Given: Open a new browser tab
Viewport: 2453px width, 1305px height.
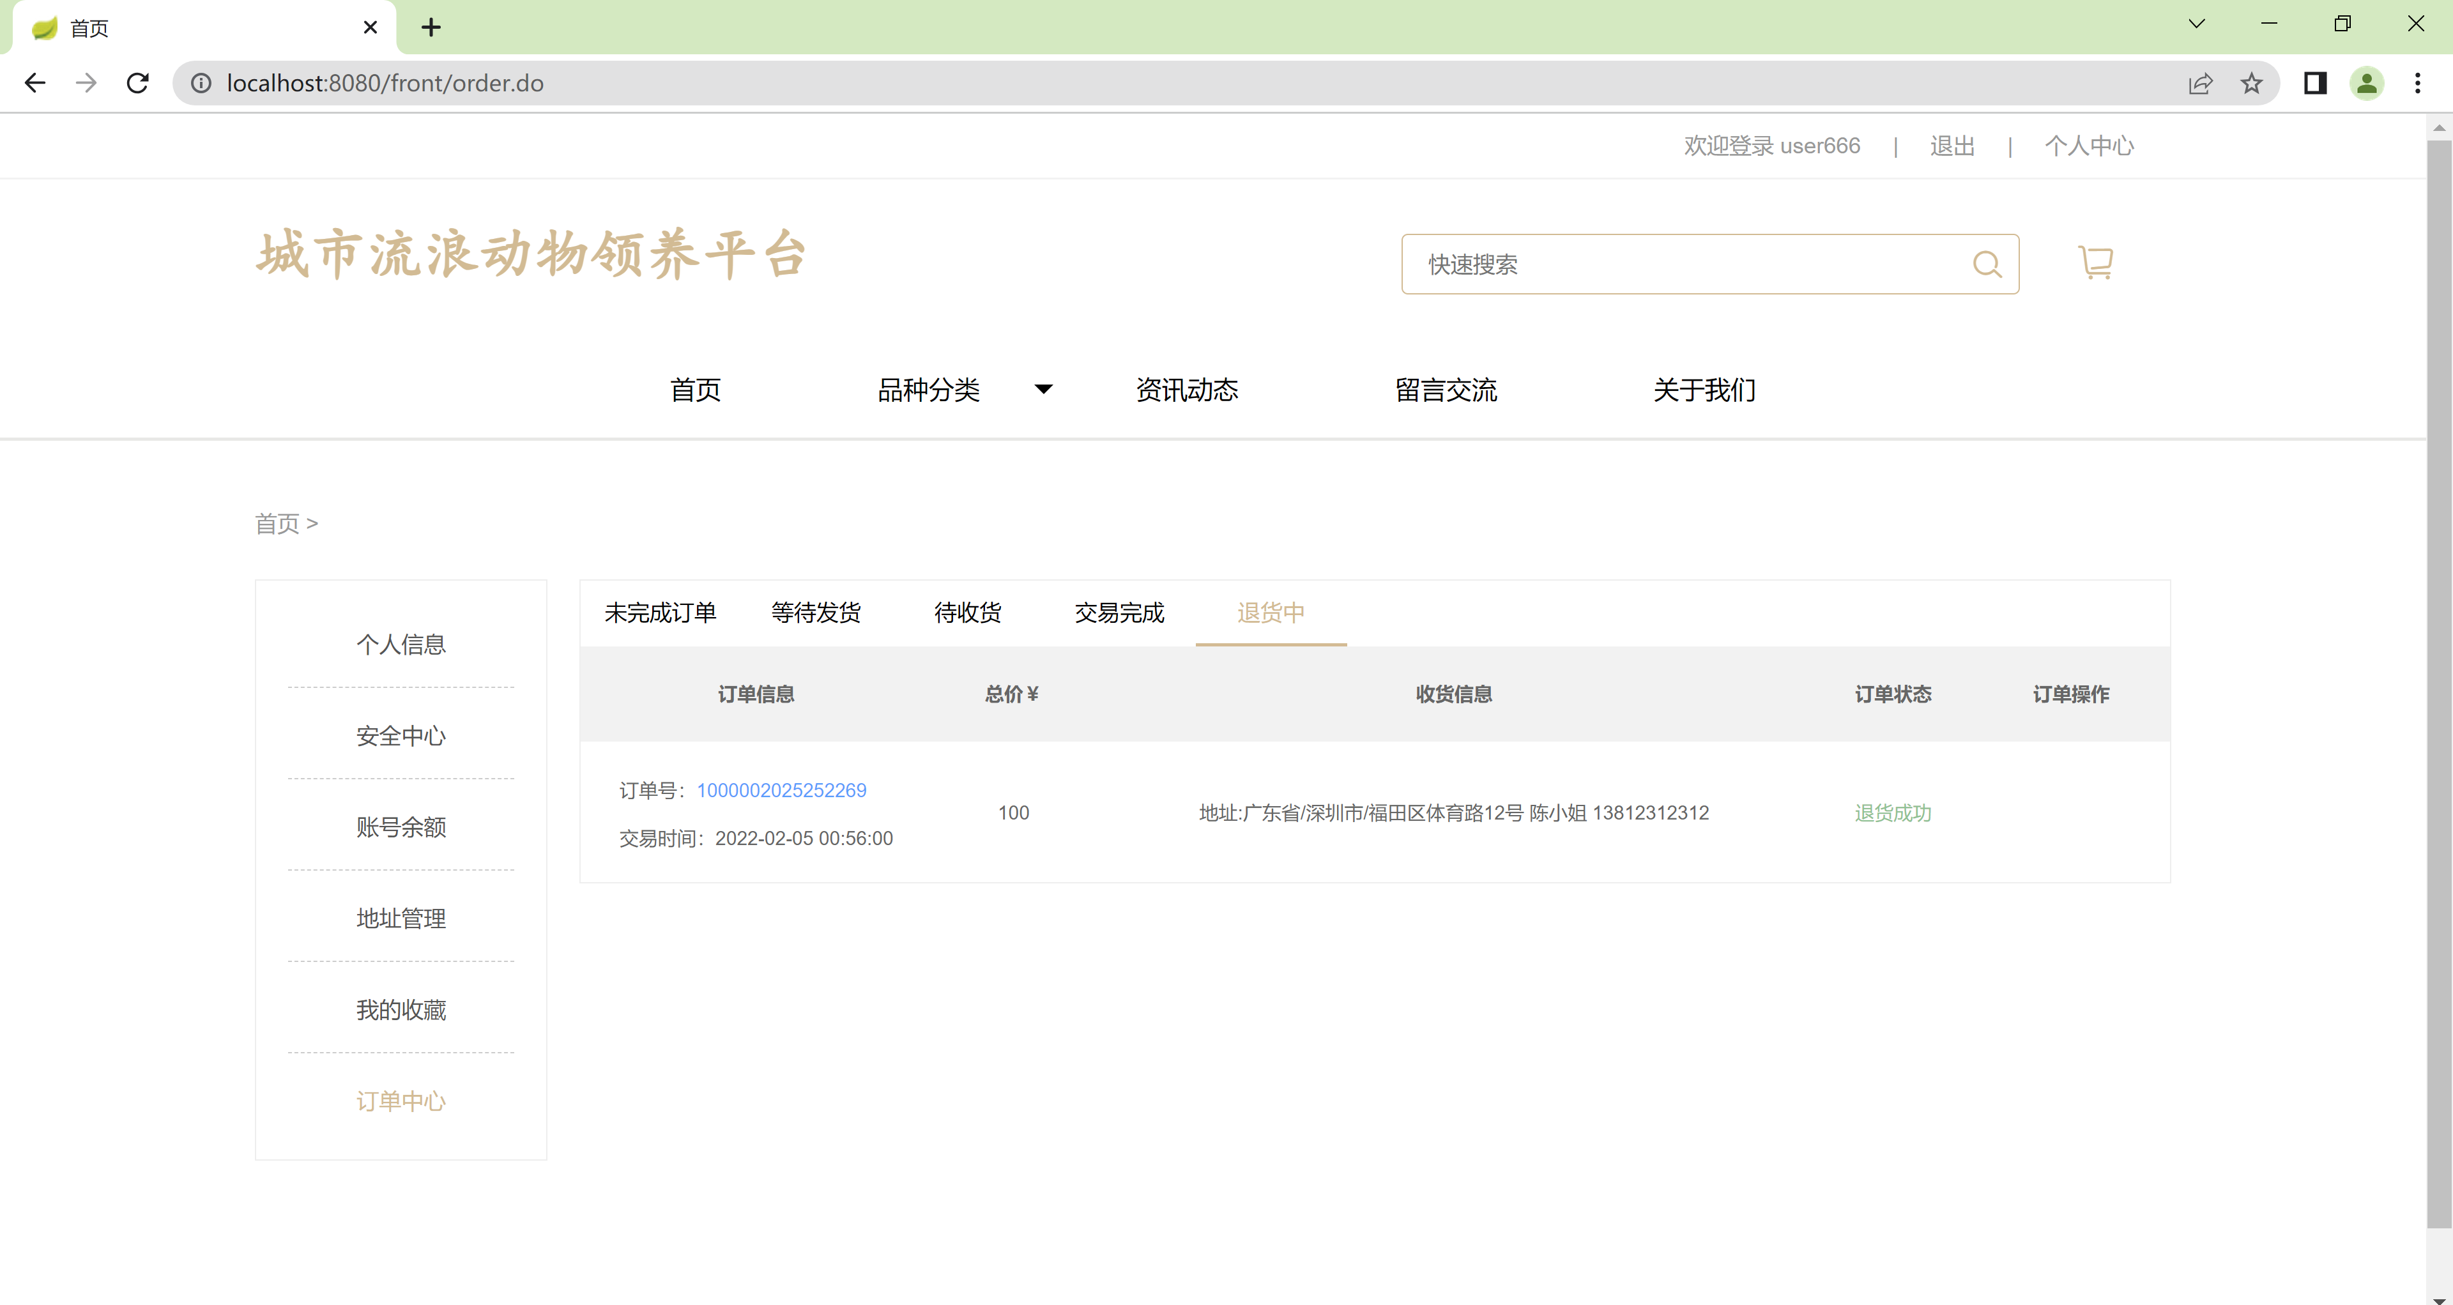Looking at the screenshot, I should 431,27.
